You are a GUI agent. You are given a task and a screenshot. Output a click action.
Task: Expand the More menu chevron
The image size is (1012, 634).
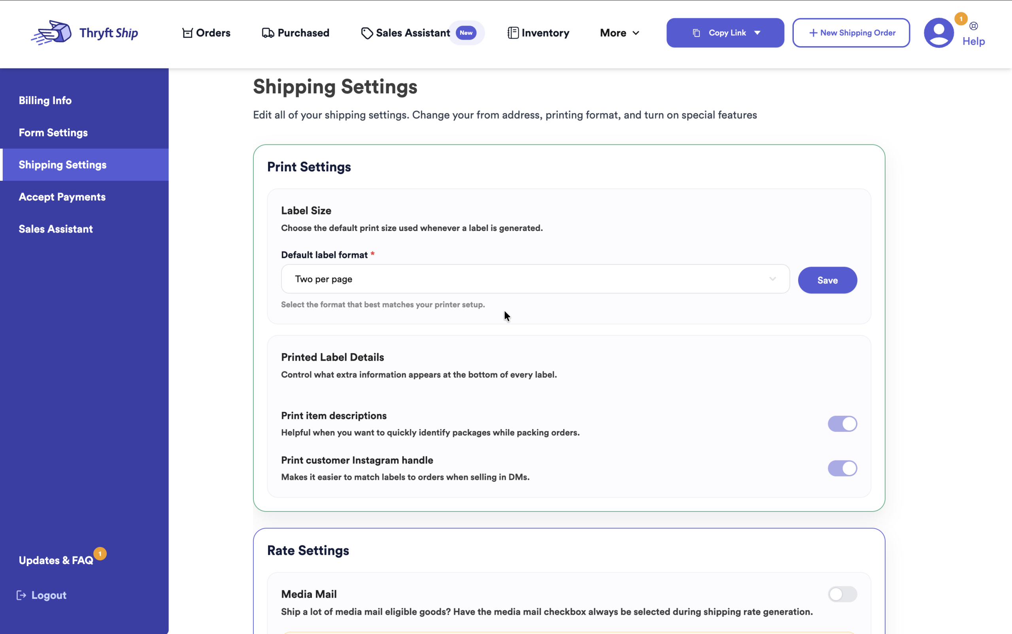636,33
